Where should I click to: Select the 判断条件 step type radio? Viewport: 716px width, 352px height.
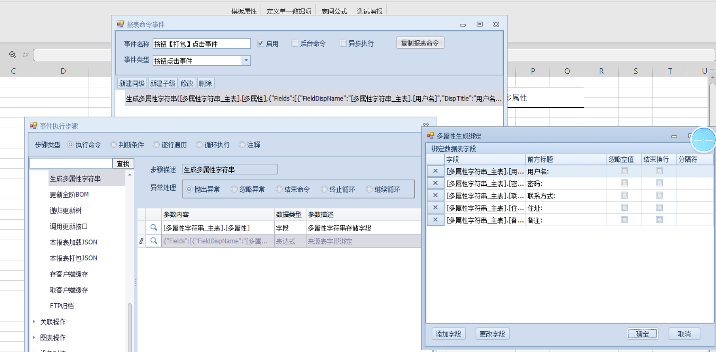[x=114, y=145]
